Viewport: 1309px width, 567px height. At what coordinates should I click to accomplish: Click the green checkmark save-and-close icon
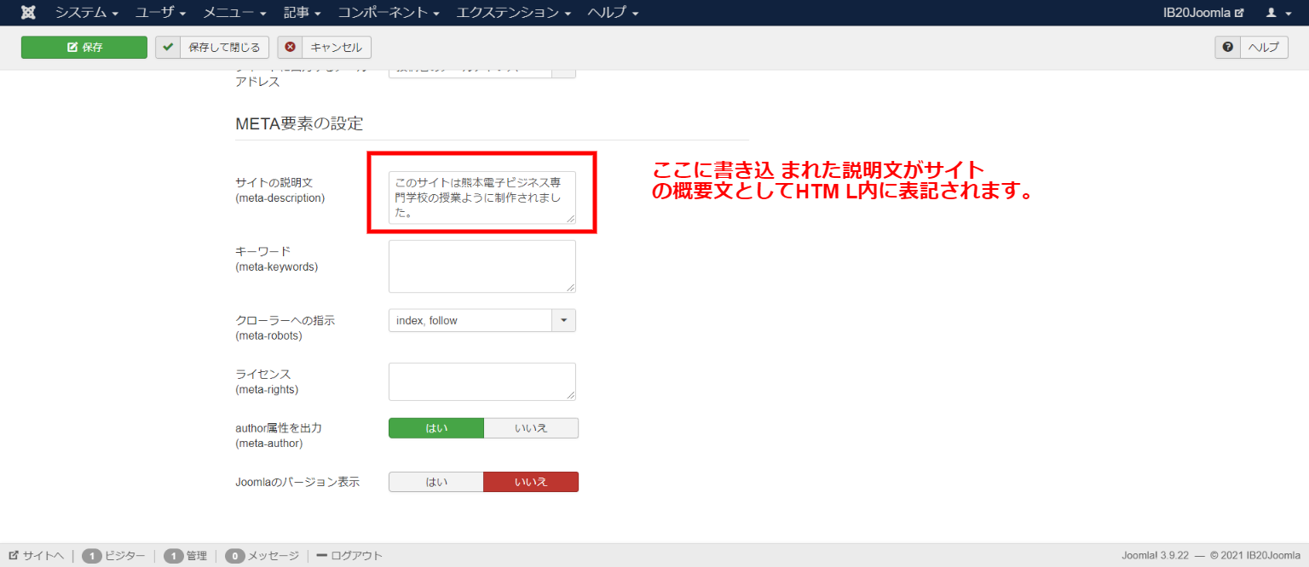pyautogui.click(x=169, y=48)
